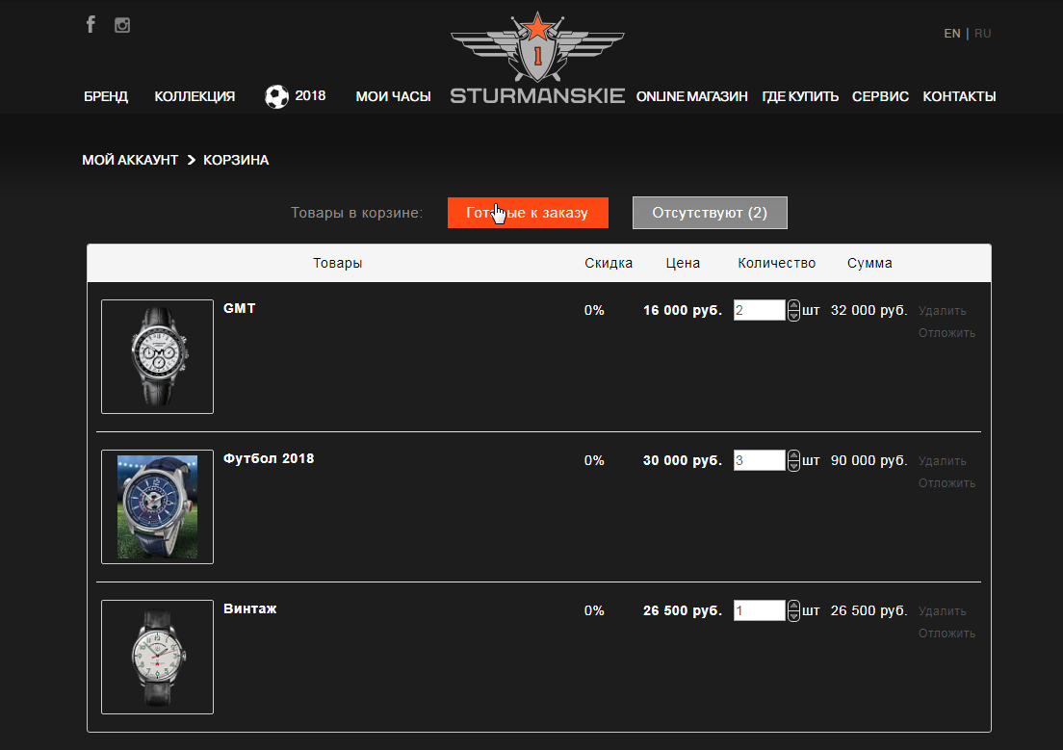Click the 16 000 руб. price
Screen dimensions: 1063x750
pyautogui.click(x=683, y=311)
